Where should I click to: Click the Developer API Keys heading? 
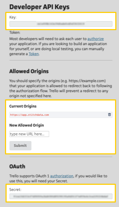tap(39, 7)
